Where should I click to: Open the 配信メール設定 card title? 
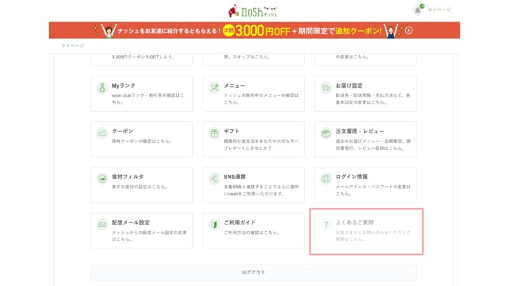coord(131,222)
